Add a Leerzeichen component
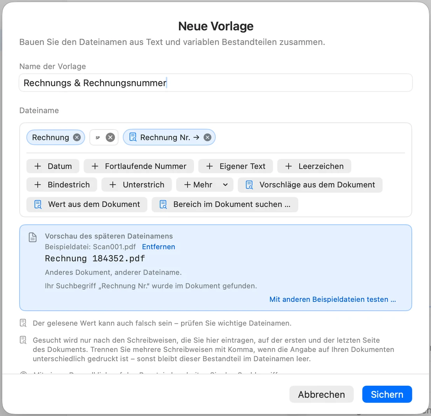 coord(314,166)
